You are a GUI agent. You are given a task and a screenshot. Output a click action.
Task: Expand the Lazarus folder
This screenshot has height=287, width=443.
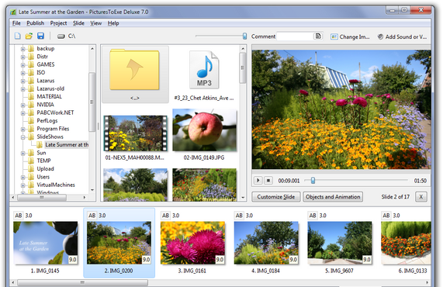coord(22,81)
